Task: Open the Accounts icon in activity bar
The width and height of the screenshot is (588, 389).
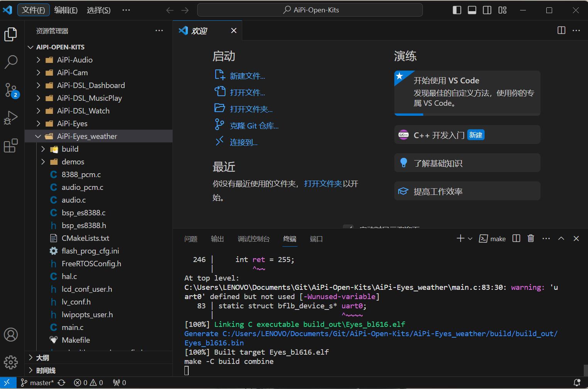Action: pyautogui.click(x=11, y=335)
